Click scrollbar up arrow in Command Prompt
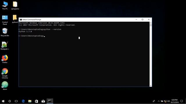Image resolution: width=186 pixels, height=104 pixels. (151, 23)
